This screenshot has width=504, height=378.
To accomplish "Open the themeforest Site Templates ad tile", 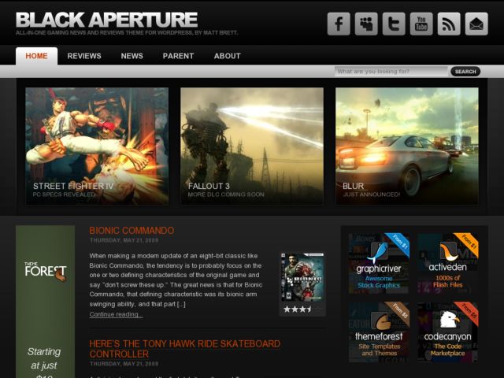I will (379, 332).
